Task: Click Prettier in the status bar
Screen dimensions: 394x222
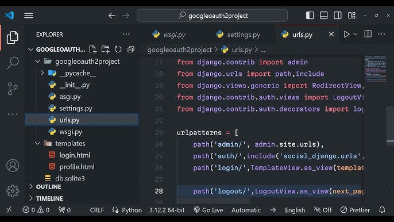Action: (x=355, y=210)
